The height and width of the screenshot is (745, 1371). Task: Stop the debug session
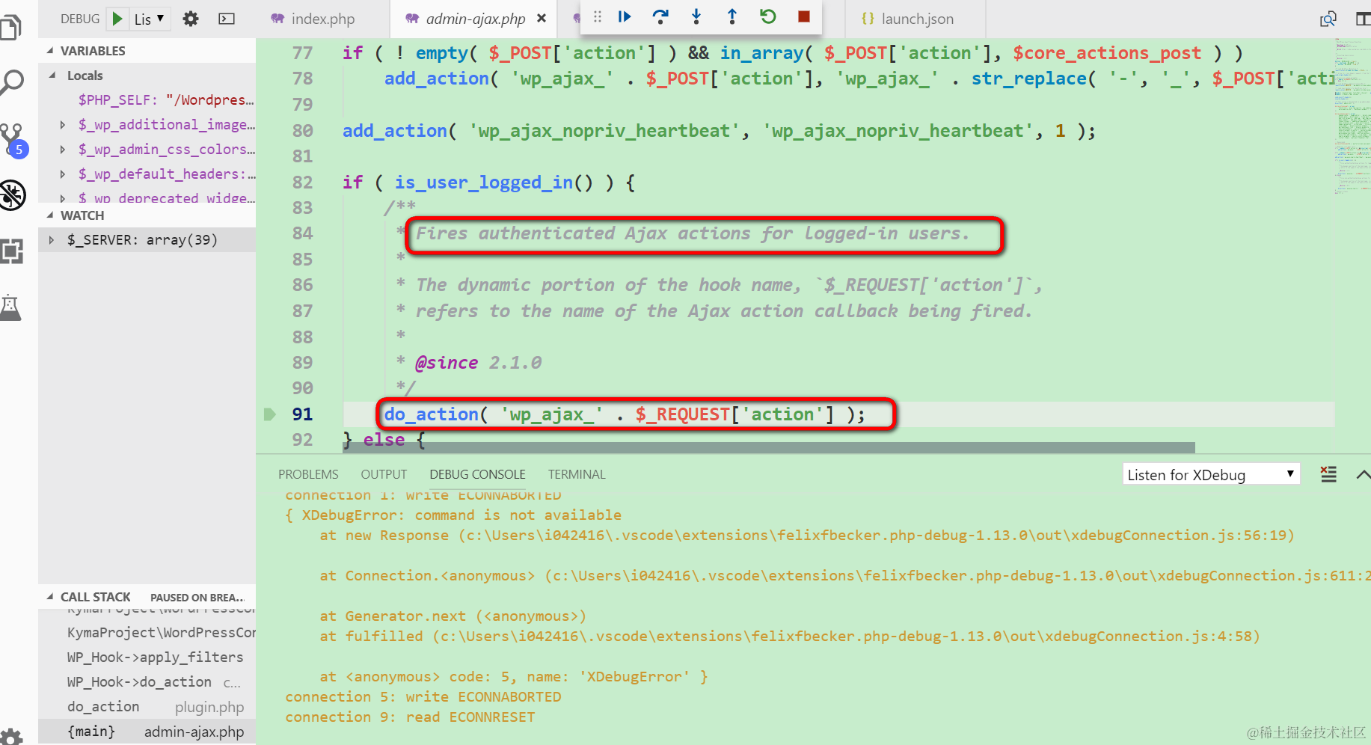[x=804, y=16]
